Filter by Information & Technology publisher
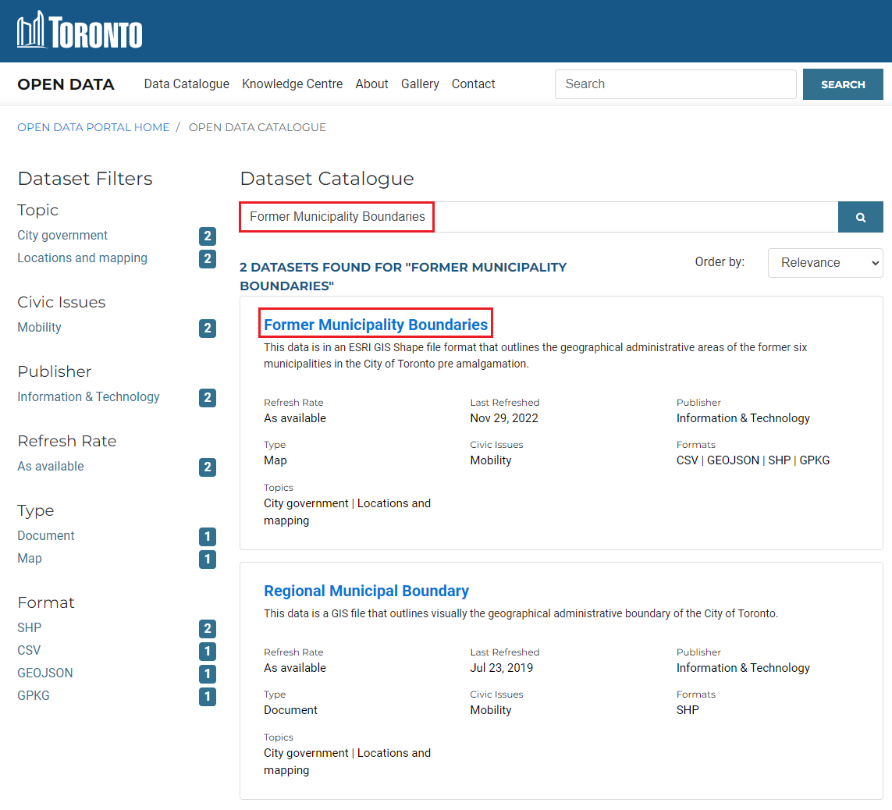The height and width of the screenshot is (810, 892). tap(89, 397)
